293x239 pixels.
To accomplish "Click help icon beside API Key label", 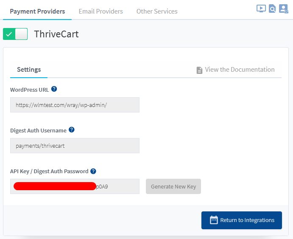I will pyautogui.click(x=93, y=171).
